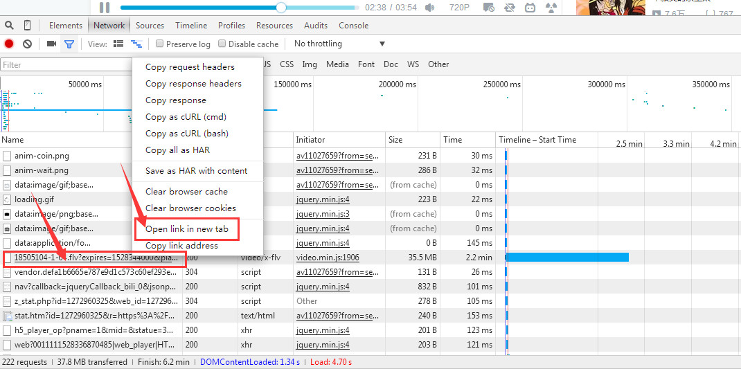Enable the Preserve log checkbox
The height and width of the screenshot is (369, 741).
click(160, 44)
